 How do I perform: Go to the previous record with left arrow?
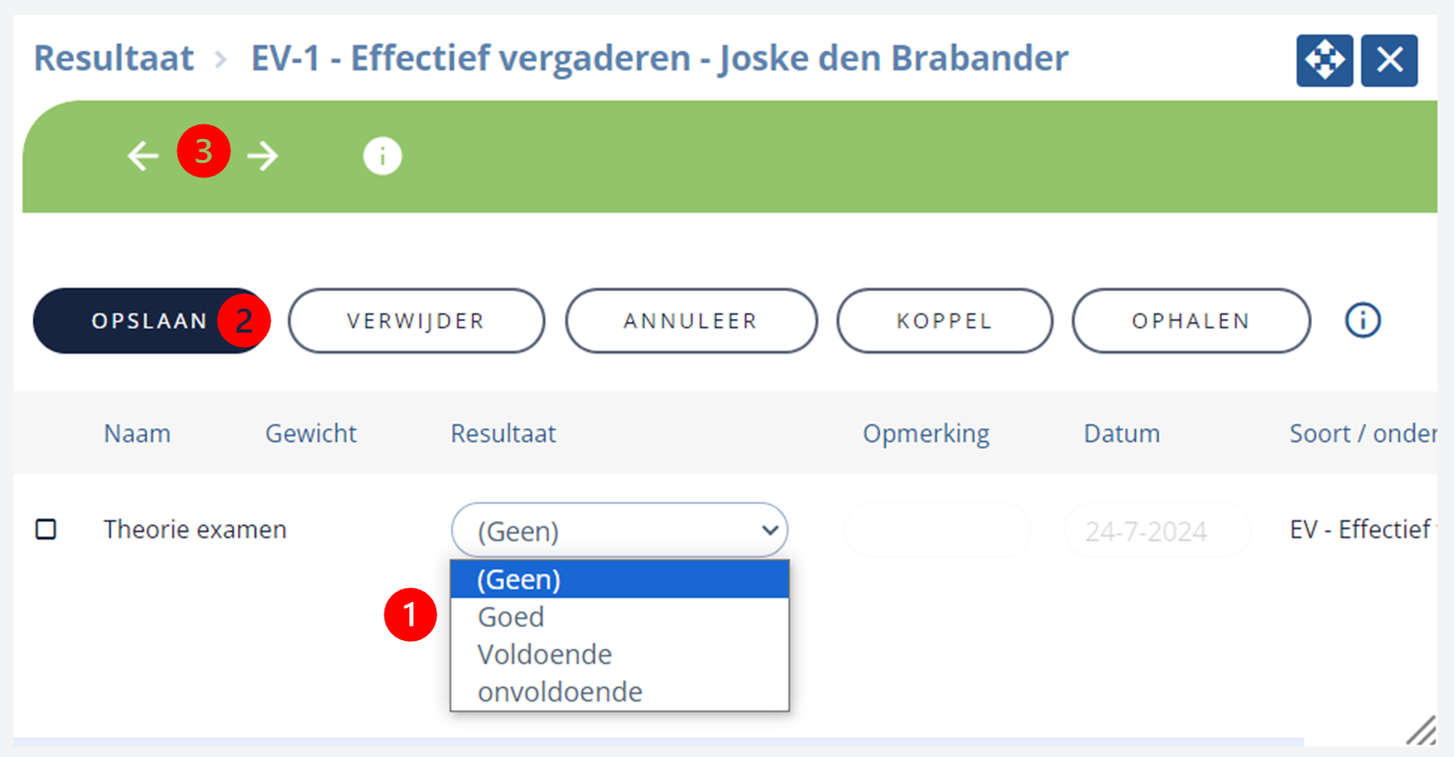tap(143, 155)
